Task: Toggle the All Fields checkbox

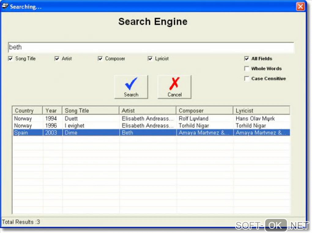Action: click(x=247, y=59)
